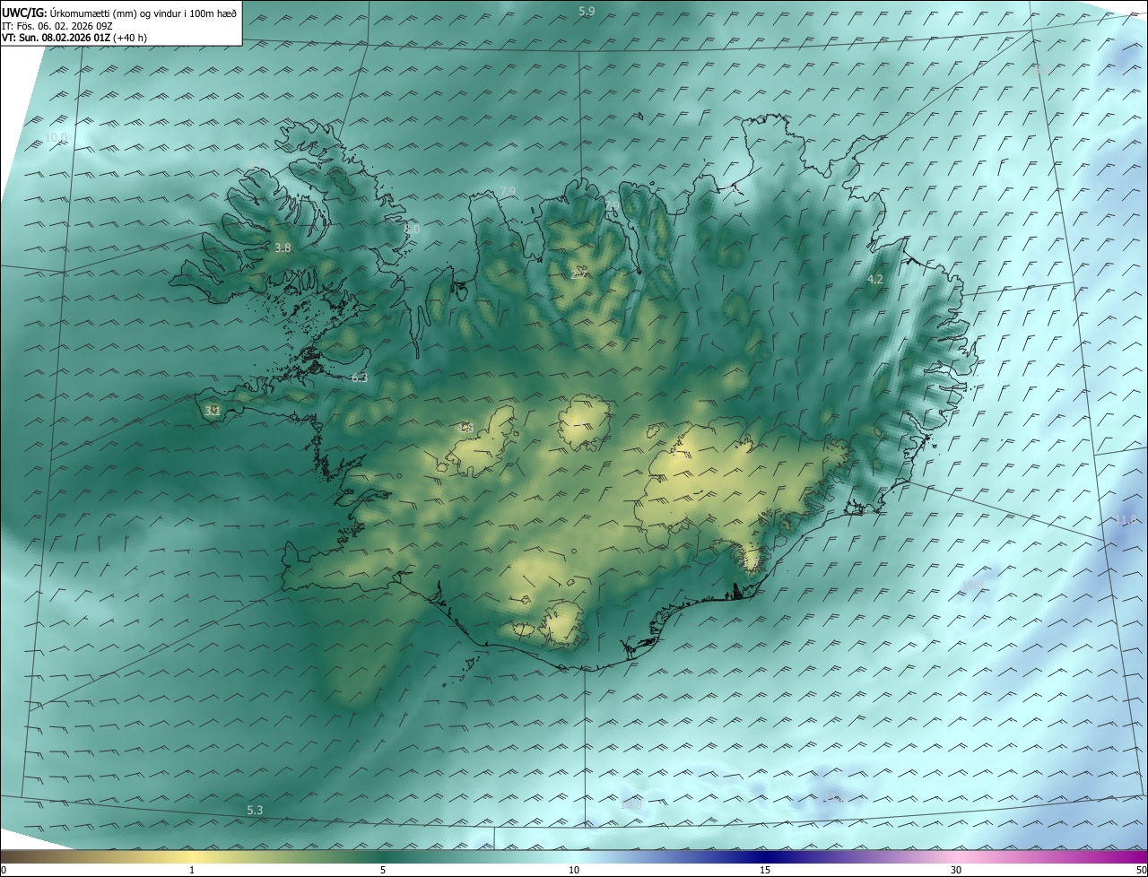Click the "10.0" value on the map
1148x877 pixels.
click(x=57, y=137)
